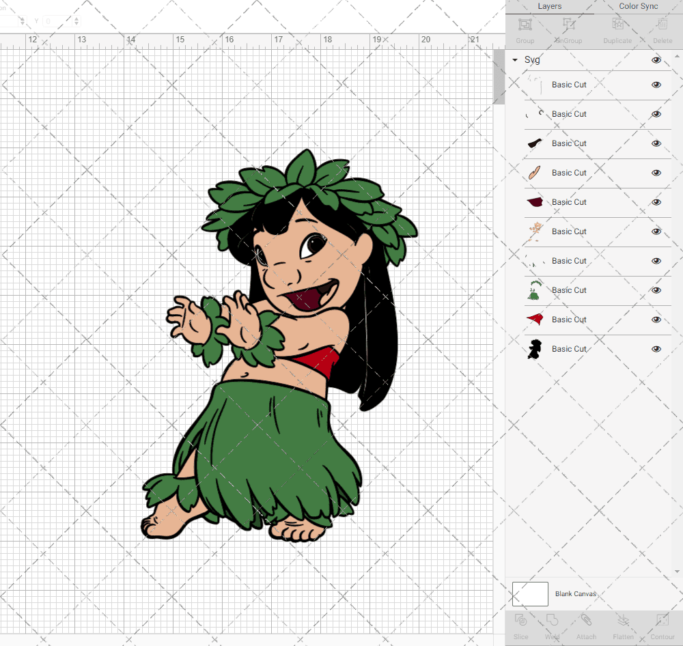Screen dimensions: 683x646
Task: Click the Layers panel scroll-down arrow
Action: coord(676,572)
